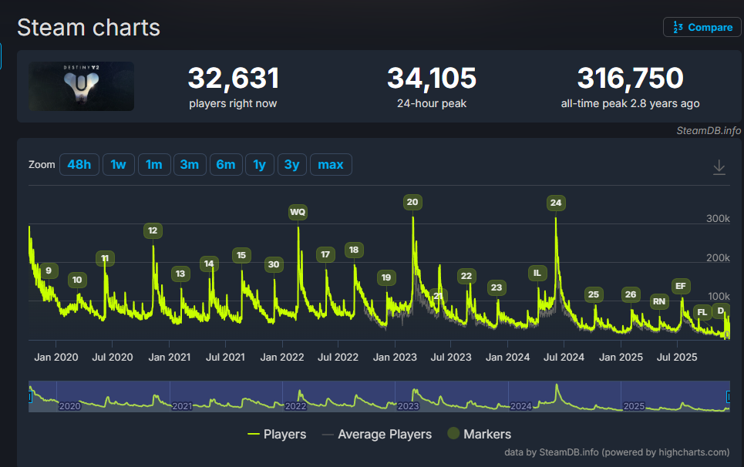Click the 32,631 players right now figure
The width and height of the screenshot is (744, 467).
coord(234,79)
